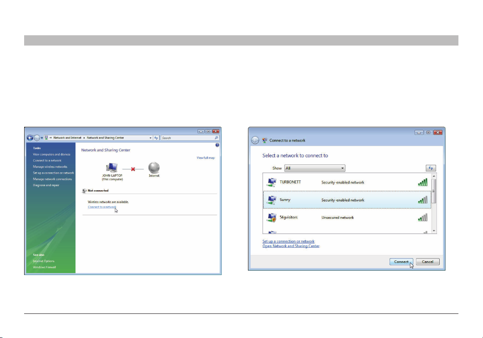The height and width of the screenshot is (338, 483).
Task: Click the TURBONETT signal strength bars
Action: tap(423, 182)
